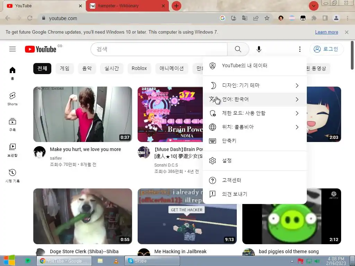Click the YouTube logo

41,49
